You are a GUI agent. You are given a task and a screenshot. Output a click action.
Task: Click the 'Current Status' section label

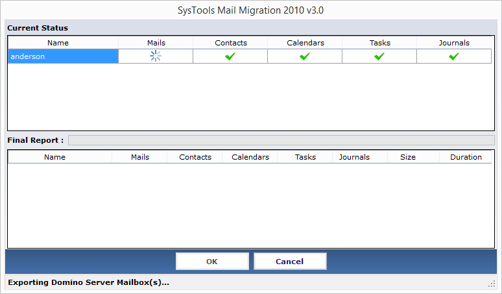point(38,28)
